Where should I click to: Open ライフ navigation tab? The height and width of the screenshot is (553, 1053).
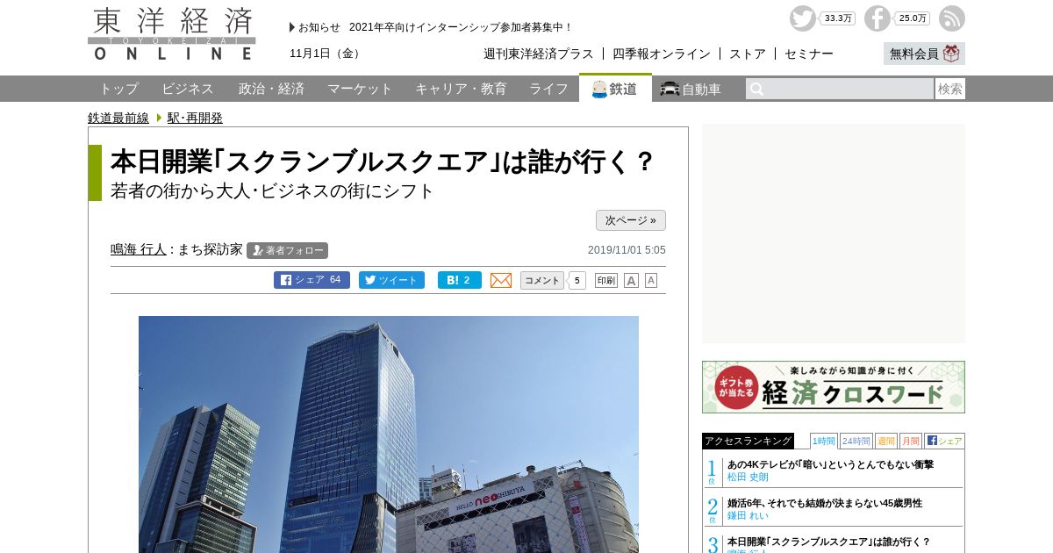[548, 89]
